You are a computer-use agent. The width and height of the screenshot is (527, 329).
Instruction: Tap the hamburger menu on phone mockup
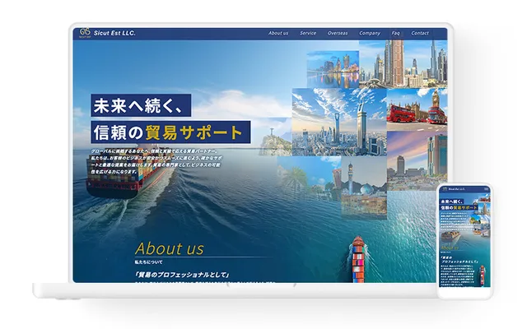tap(487, 189)
